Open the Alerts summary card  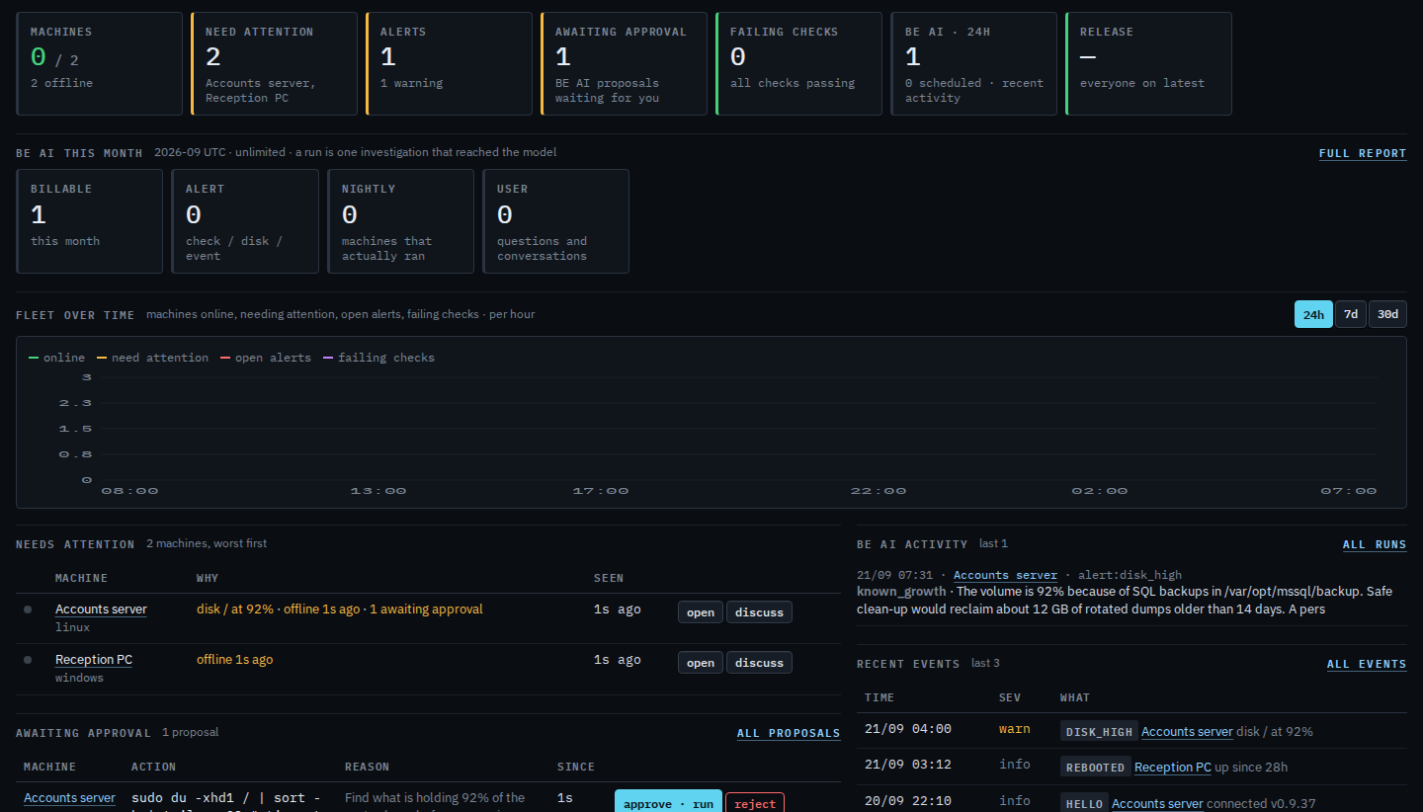[449, 63]
